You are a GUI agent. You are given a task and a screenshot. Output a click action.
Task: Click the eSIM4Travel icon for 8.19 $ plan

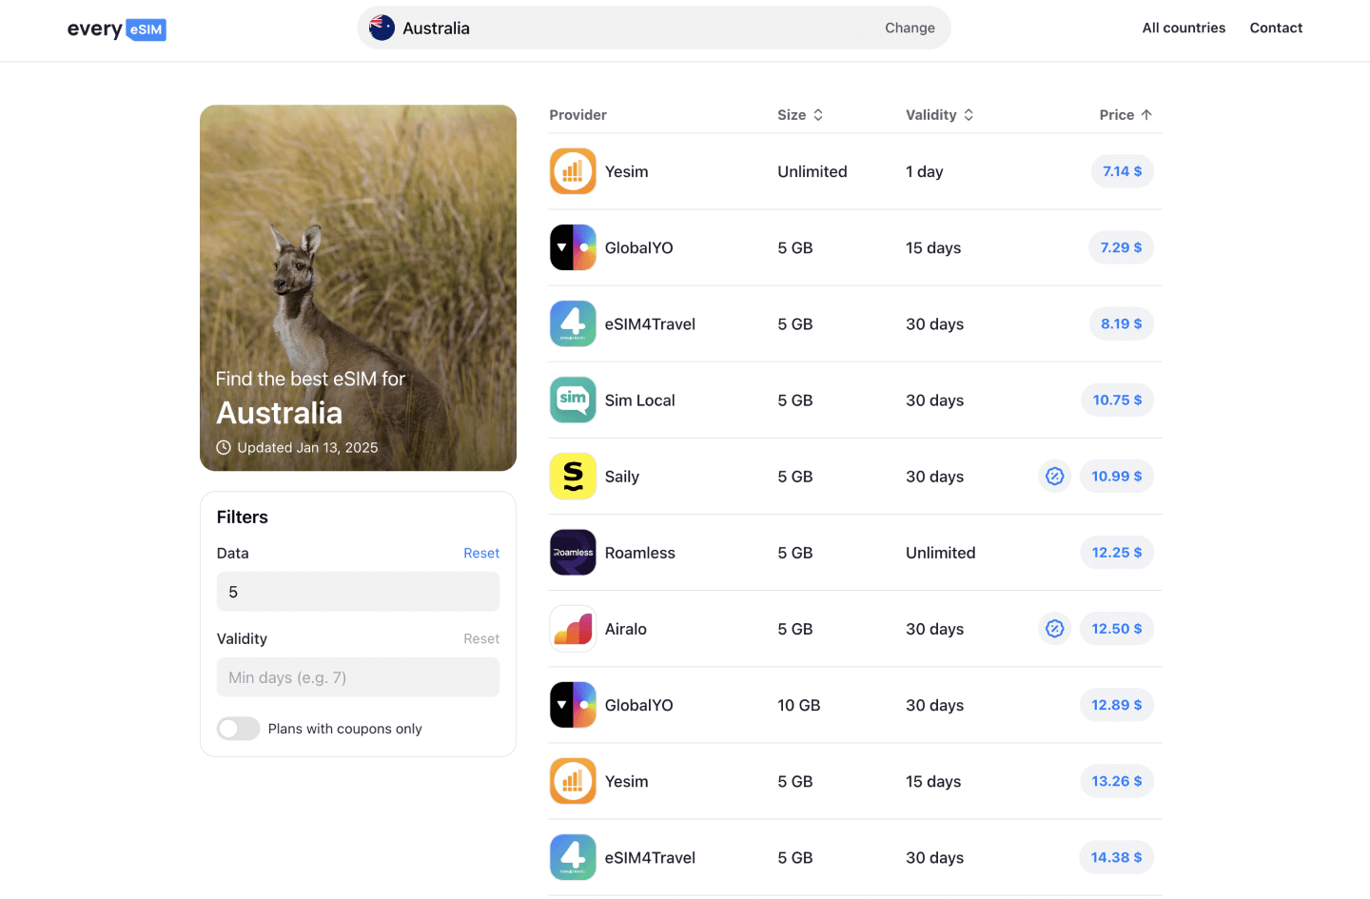tap(573, 323)
